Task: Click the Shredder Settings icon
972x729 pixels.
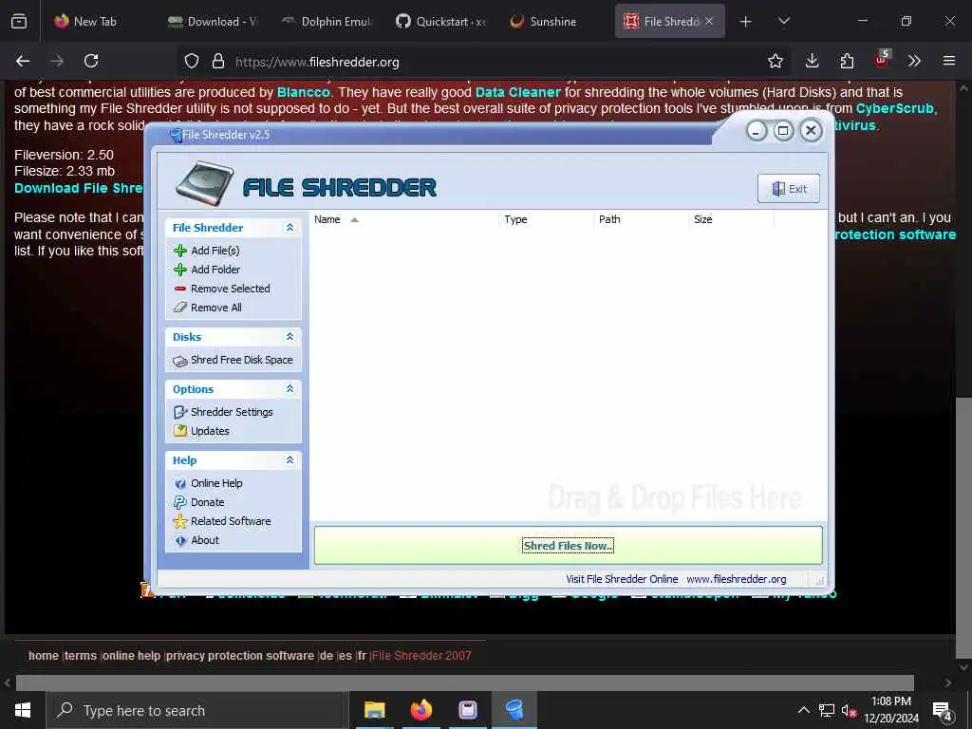Action: coord(180,412)
